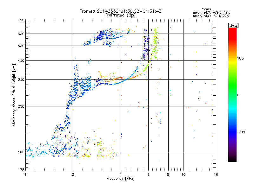
Task: Pick the black bottom of the colorbar
Action: (232, 159)
